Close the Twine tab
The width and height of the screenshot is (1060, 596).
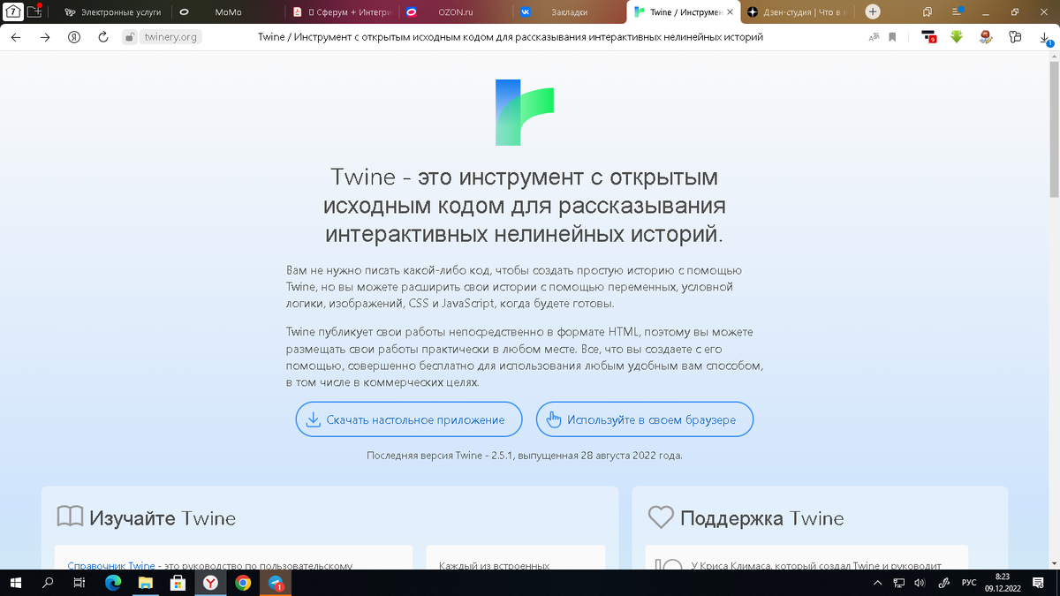pos(730,12)
